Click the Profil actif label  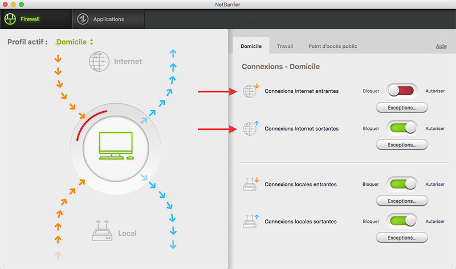point(27,42)
